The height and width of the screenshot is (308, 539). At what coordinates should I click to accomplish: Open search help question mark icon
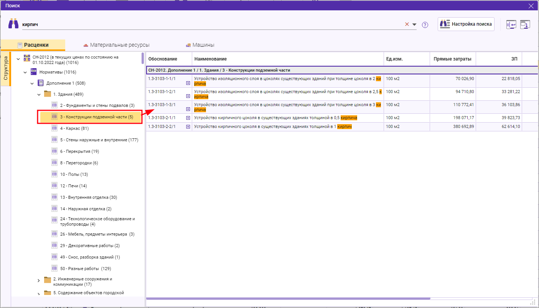click(425, 25)
